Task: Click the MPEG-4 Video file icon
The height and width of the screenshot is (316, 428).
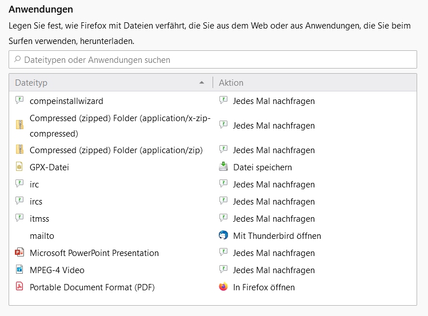Action: point(19,270)
